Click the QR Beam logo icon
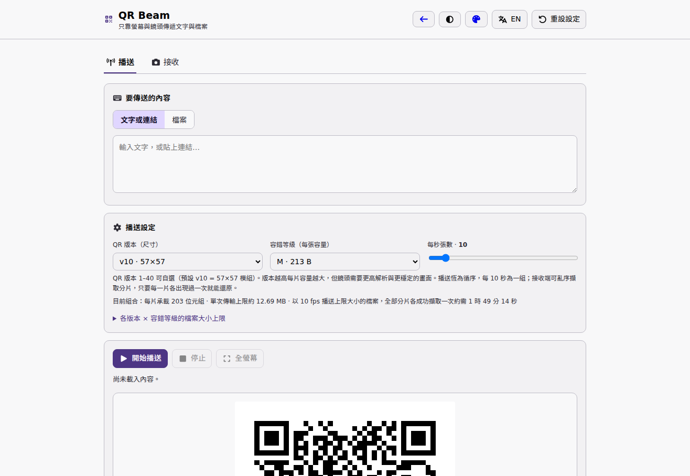The width and height of the screenshot is (690, 476). 109,19
